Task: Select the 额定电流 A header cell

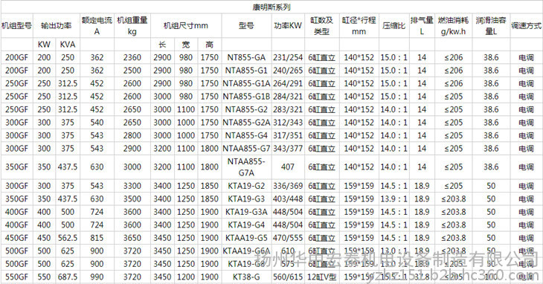Action: pos(97,25)
